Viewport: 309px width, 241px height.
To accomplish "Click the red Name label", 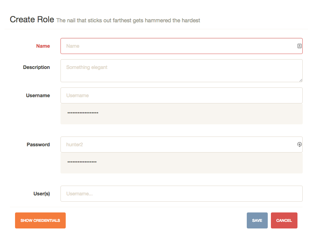I will pyautogui.click(x=43, y=46).
